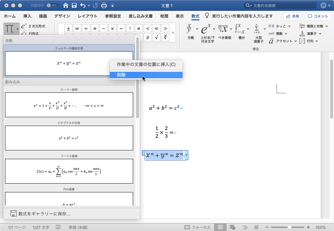334x231 pixels.
Task: Open the 上付き/下付き文字 script menu
Action: click(208, 33)
